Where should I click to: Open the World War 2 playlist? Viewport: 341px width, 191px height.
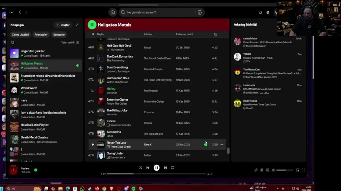45,90
